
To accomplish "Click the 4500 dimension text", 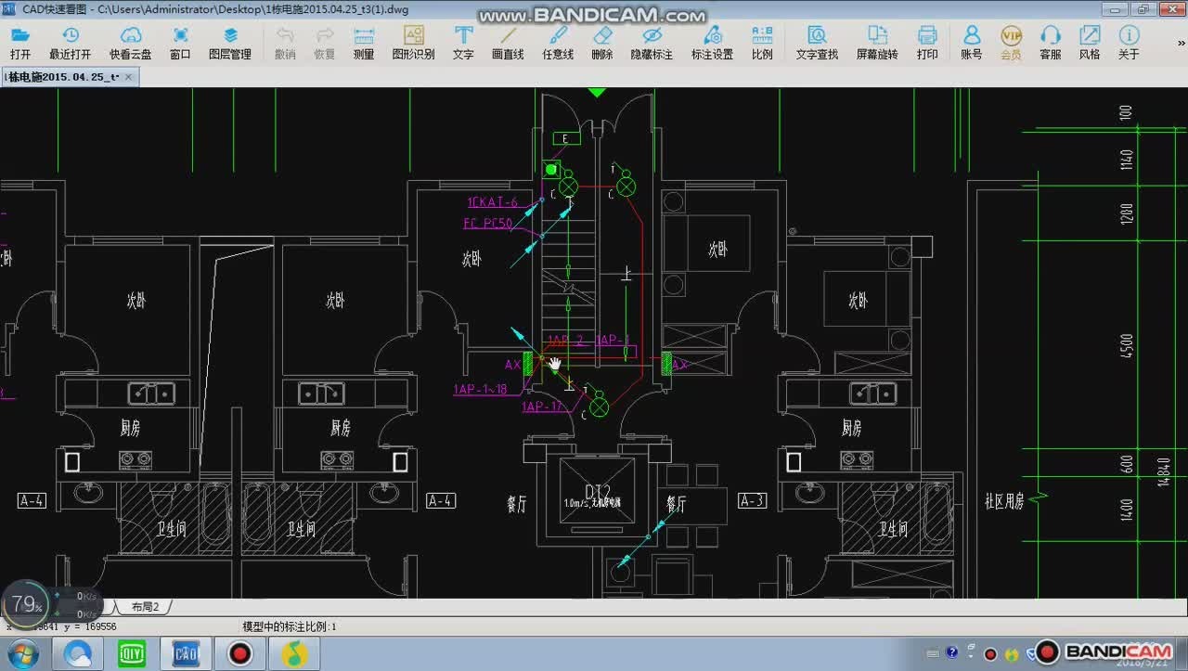I will 1128,346.
